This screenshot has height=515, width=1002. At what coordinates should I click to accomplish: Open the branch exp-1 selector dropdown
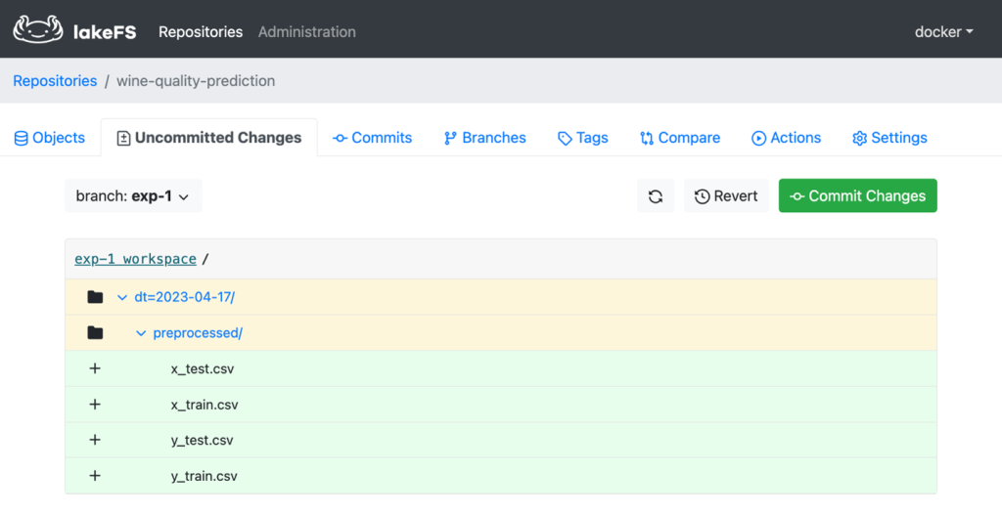pos(133,195)
